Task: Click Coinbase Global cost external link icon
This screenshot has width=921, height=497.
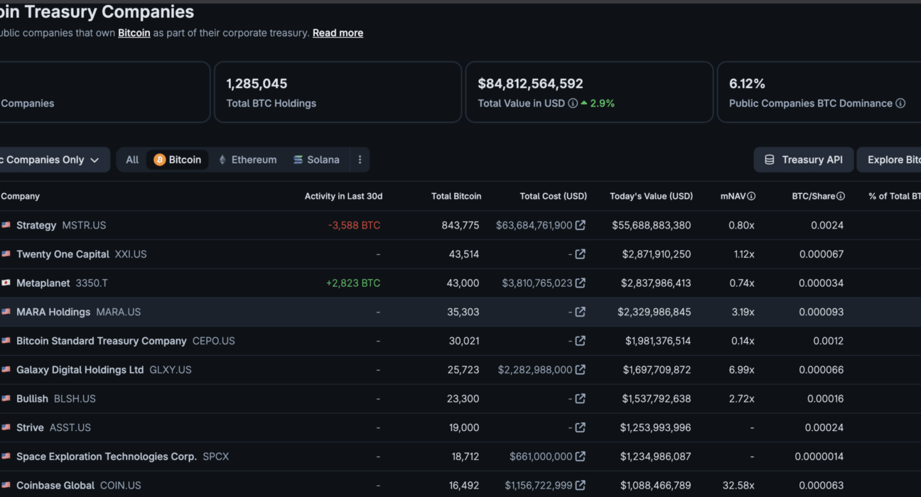Action: (x=581, y=485)
